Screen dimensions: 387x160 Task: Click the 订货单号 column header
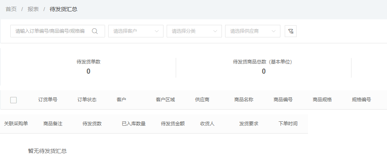pyautogui.click(x=48, y=100)
